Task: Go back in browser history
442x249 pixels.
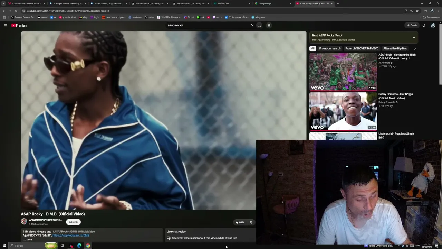Action: click(x=4, y=11)
